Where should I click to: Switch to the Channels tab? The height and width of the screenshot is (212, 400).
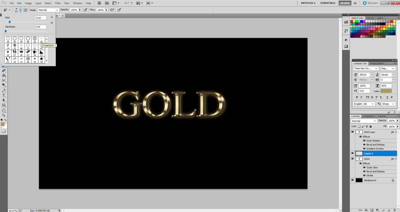pos(368,116)
